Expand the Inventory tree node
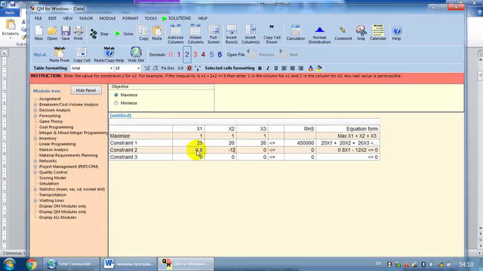This screenshot has width=483, height=271. [x=35, y=139]
